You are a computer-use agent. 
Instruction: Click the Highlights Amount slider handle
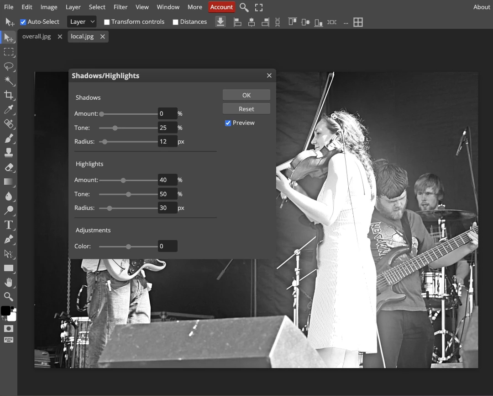[123, 180]
